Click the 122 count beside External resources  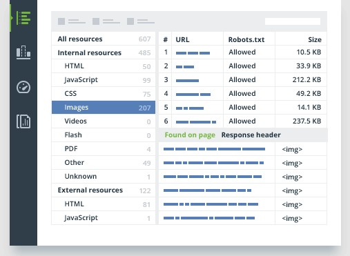145,190
